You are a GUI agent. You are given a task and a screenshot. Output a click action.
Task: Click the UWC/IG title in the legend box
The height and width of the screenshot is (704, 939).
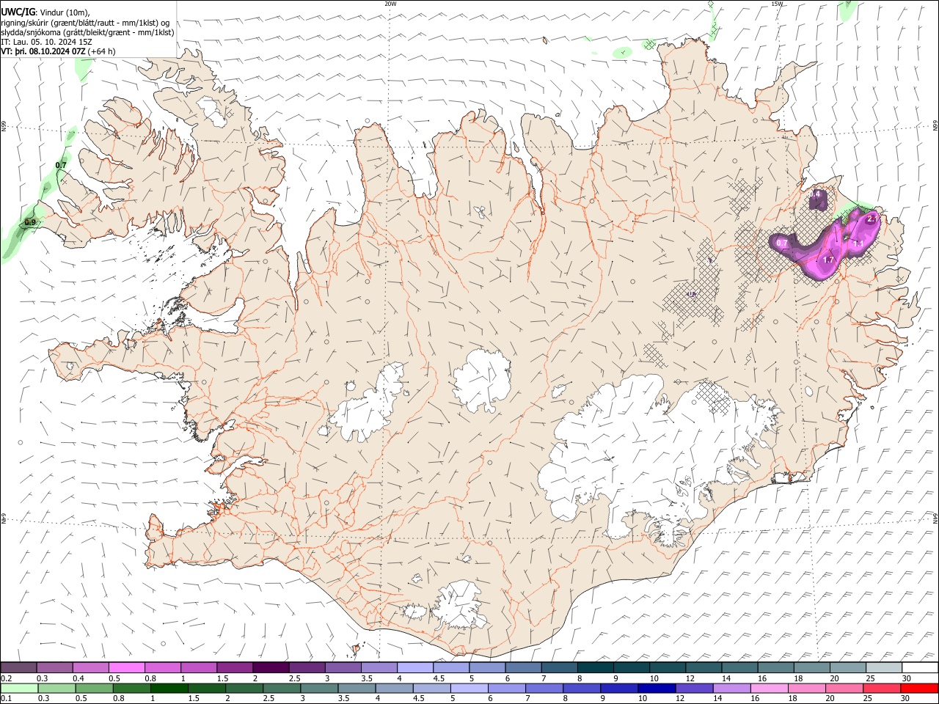click(x=18, y=12)
